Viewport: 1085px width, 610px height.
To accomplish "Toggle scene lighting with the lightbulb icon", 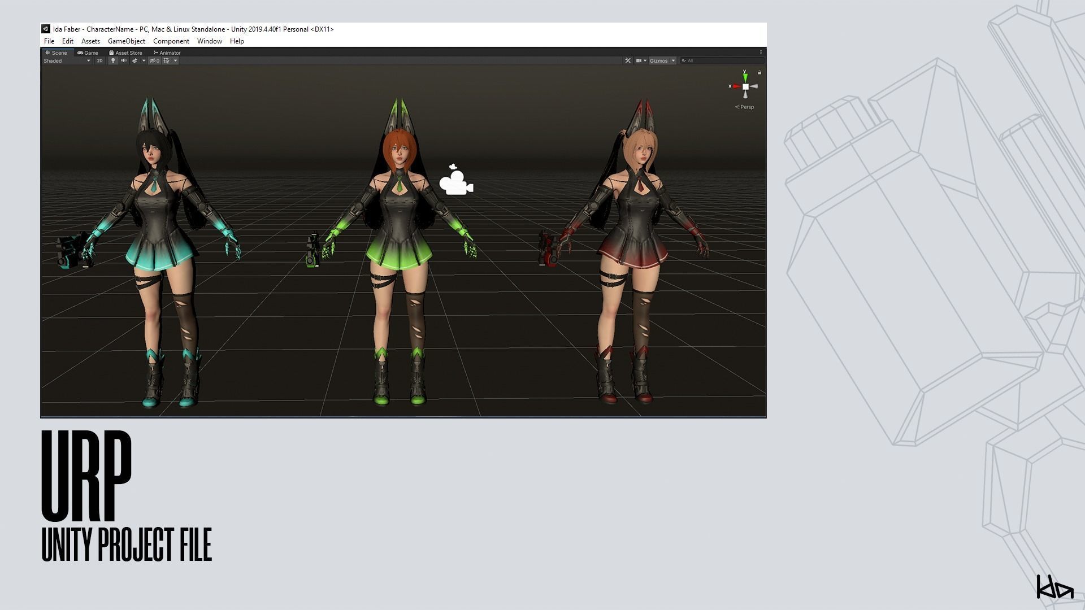I will click(113, 60).
